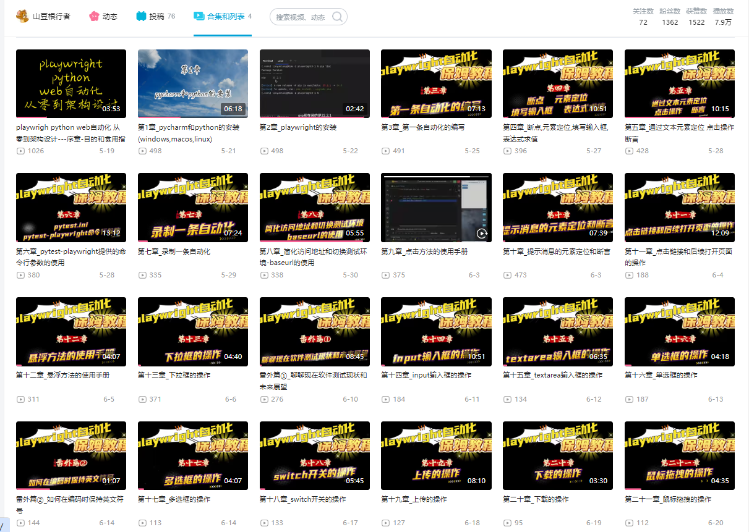Screen dimensions: 749x532
Task: Open the 第十二章 悬浮方法 thumbnail
Action: 71,332
